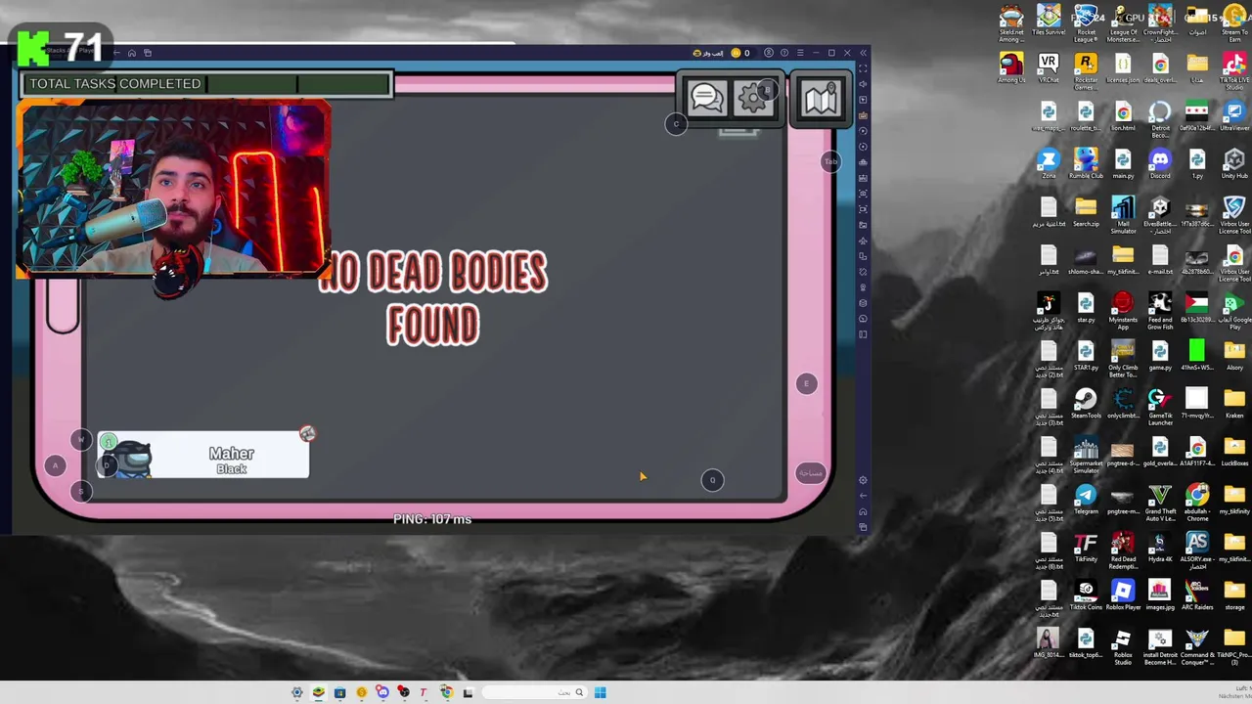Open the Windows Start button on taskbar
The width and height of the screenshot is (1252, 704).
tap(600, 692)
